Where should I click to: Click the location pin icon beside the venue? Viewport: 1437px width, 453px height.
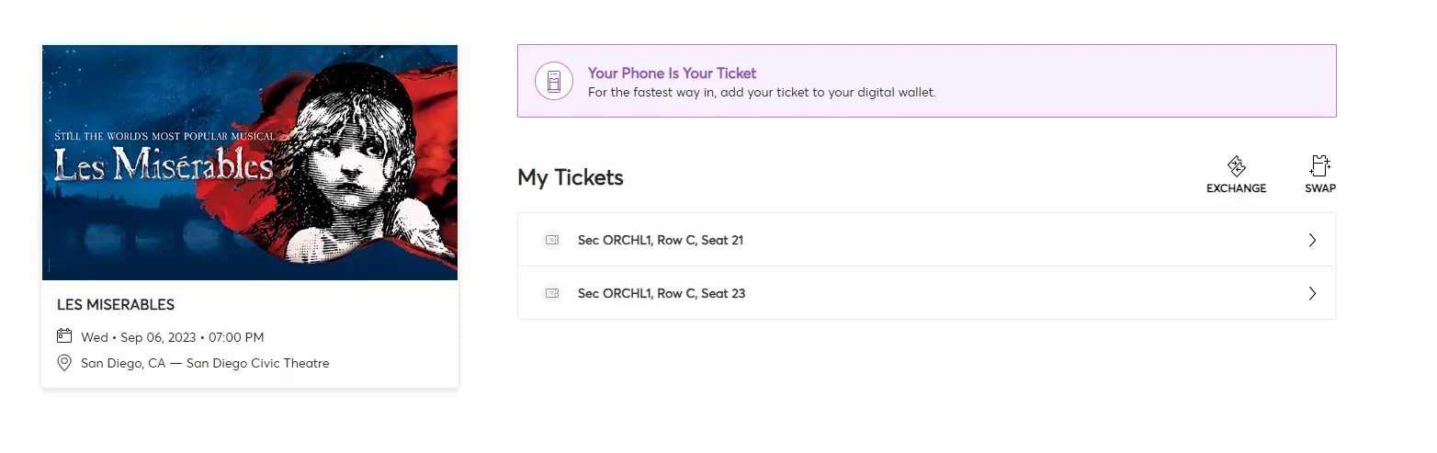click(64, 363)
